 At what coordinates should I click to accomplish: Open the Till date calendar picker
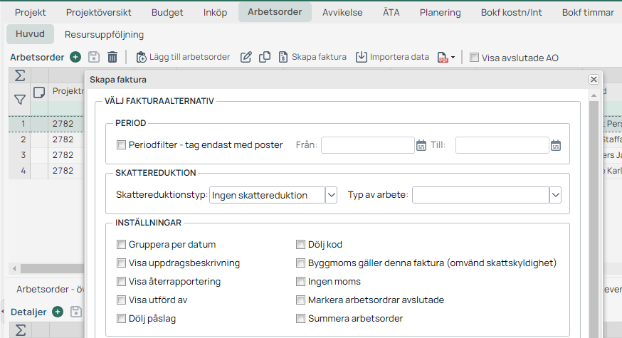(x=556, y=145)
